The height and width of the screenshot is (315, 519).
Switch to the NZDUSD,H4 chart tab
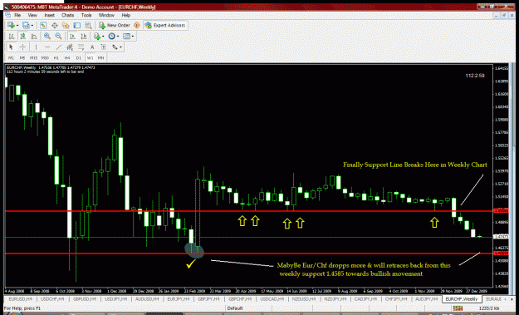[303, 299]
